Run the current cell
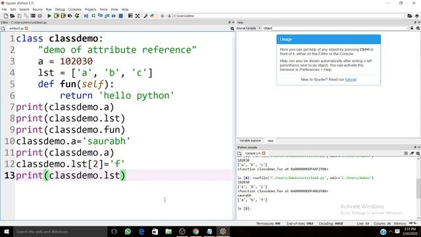The image size is (421, 237). 57,16
